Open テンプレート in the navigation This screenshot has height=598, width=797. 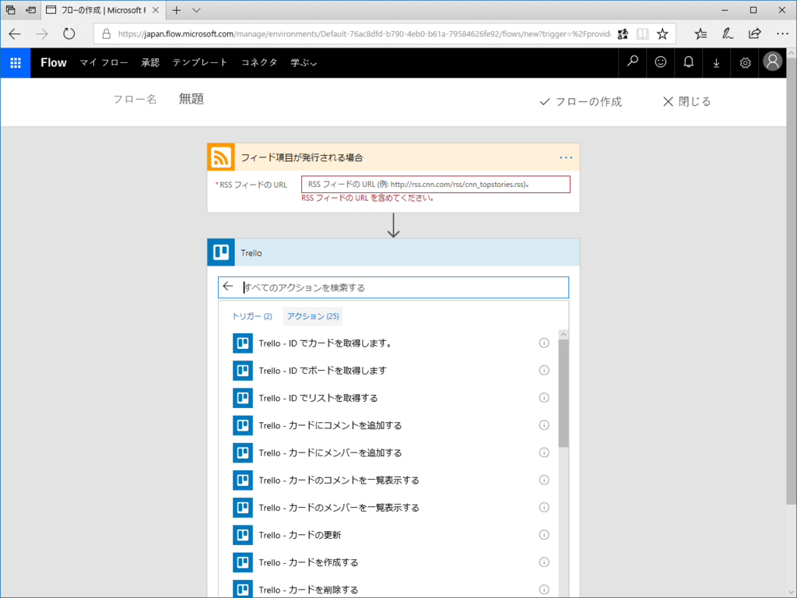click(200, 62)
